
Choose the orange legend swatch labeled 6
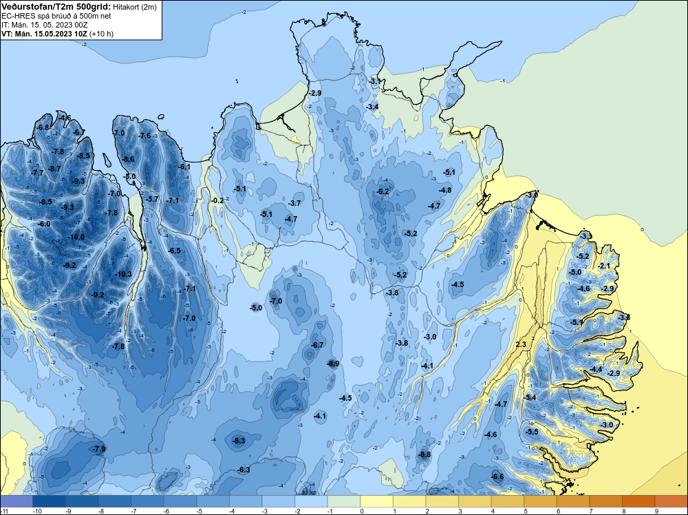pos(573,501)
